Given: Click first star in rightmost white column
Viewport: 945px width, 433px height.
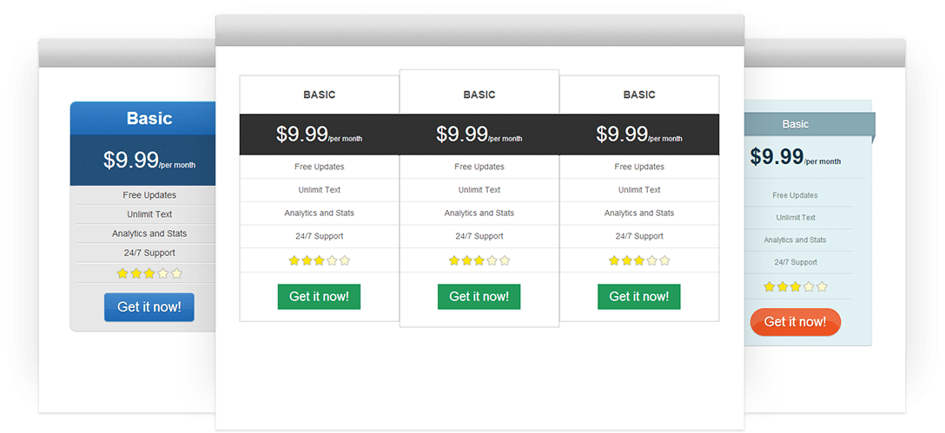Looking at the screenshot, I should [614, 261].
